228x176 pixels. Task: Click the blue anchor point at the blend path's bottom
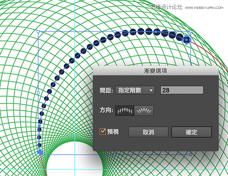[x=40, y=152]
